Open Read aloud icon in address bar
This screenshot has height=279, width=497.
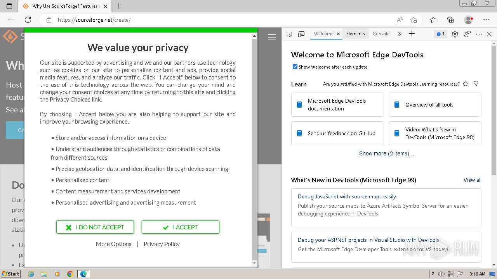pyautogui.click(x=399, y=20)
